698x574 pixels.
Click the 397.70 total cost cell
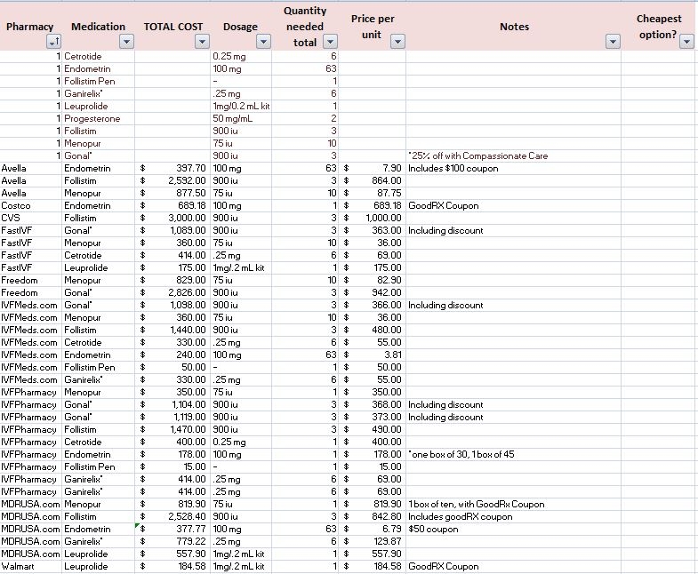pyautogui.click(x=172, y=168)
